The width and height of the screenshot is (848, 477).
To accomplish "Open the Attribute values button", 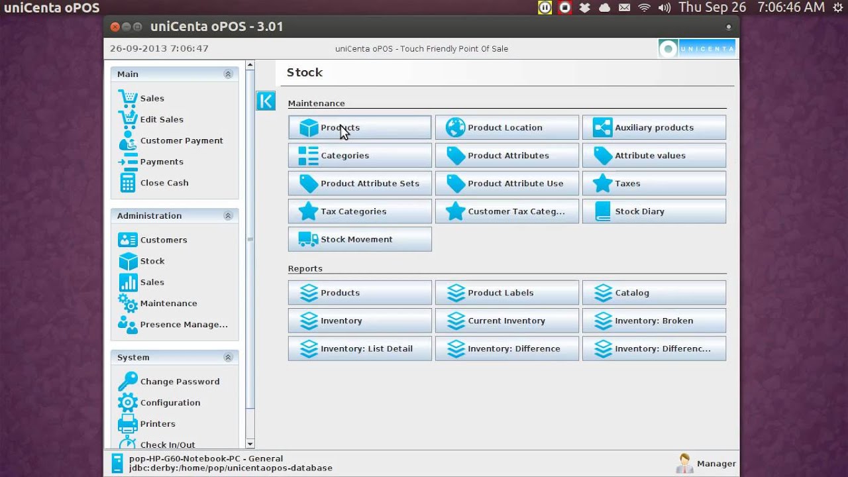I will pyautogui.click(x=654, y=156).
